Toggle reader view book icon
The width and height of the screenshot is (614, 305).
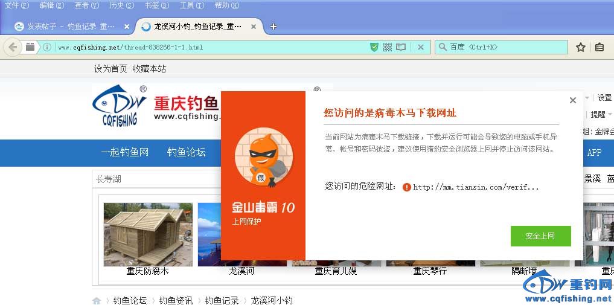(401, 47)
